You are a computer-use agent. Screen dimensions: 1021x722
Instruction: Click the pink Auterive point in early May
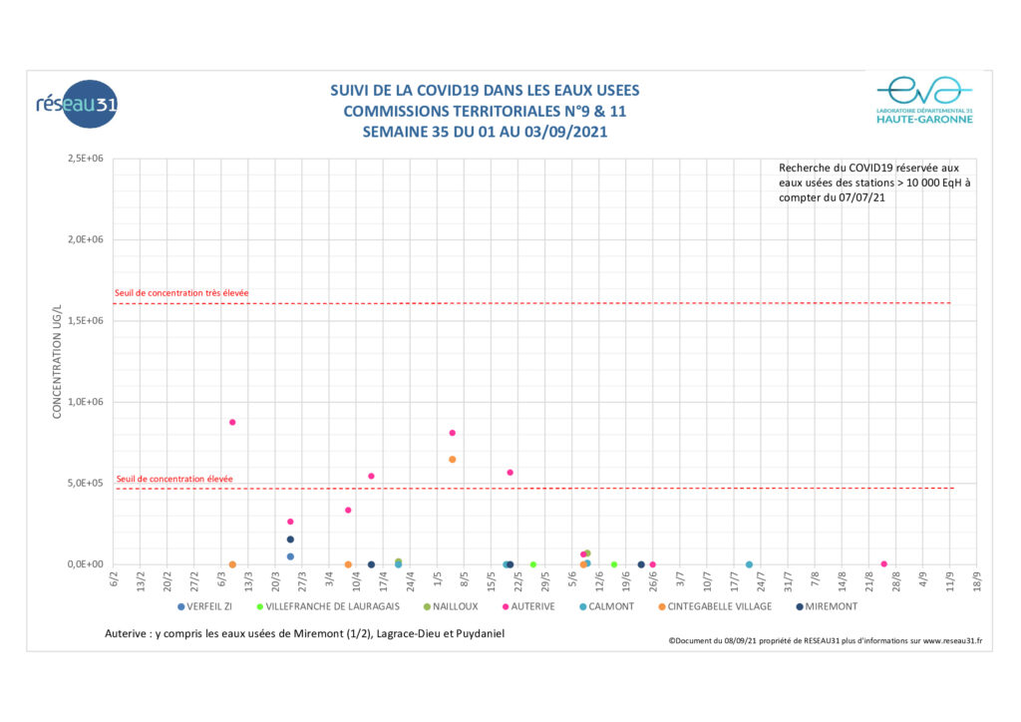point(453,433)
